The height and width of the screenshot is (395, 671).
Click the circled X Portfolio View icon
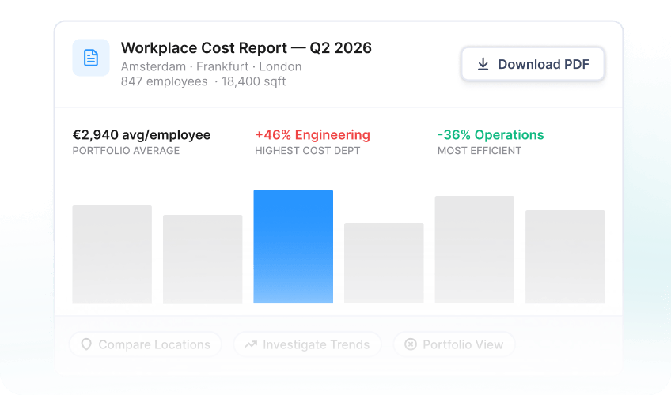coord(411,344)
